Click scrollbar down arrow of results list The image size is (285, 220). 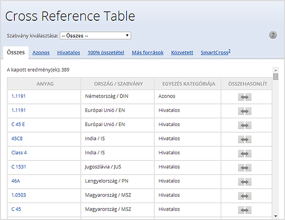[x=276, y=216]
